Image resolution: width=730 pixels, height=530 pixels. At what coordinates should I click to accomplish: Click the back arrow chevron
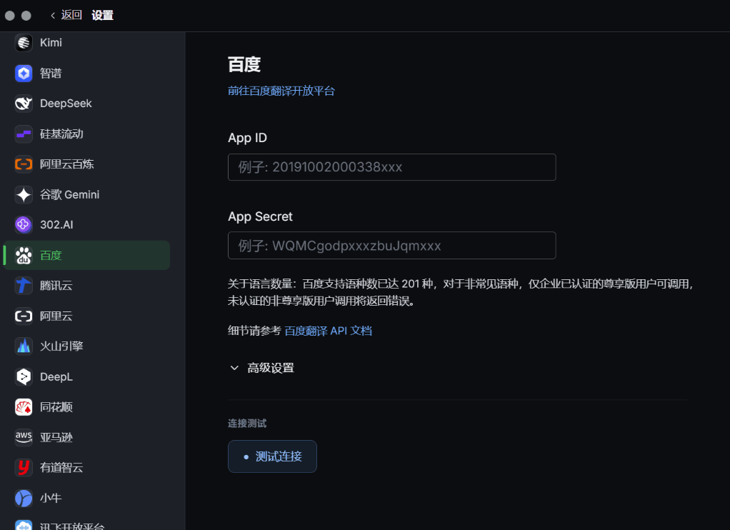click(53, 16)
